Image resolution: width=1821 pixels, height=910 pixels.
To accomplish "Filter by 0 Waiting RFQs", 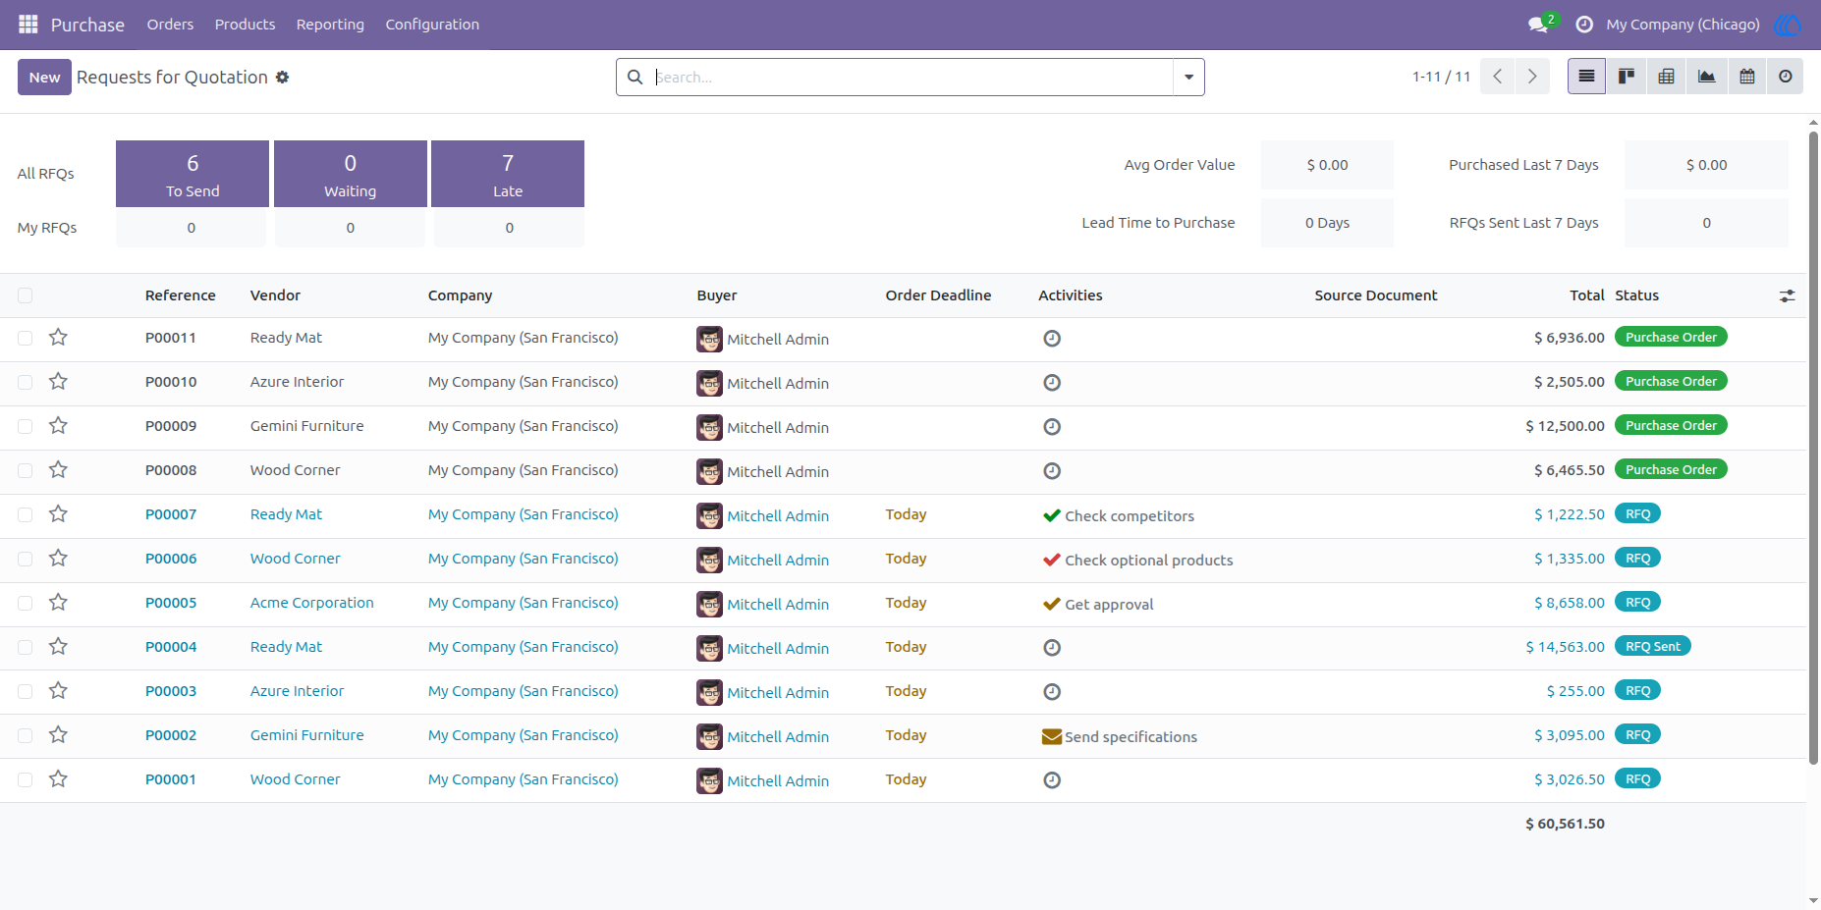I will click(351, 174).
